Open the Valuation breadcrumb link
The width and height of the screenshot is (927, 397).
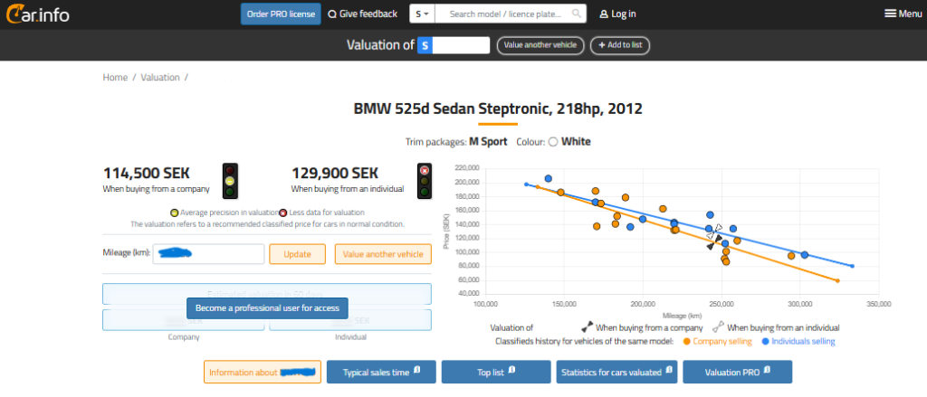click(x=160, y=78)
